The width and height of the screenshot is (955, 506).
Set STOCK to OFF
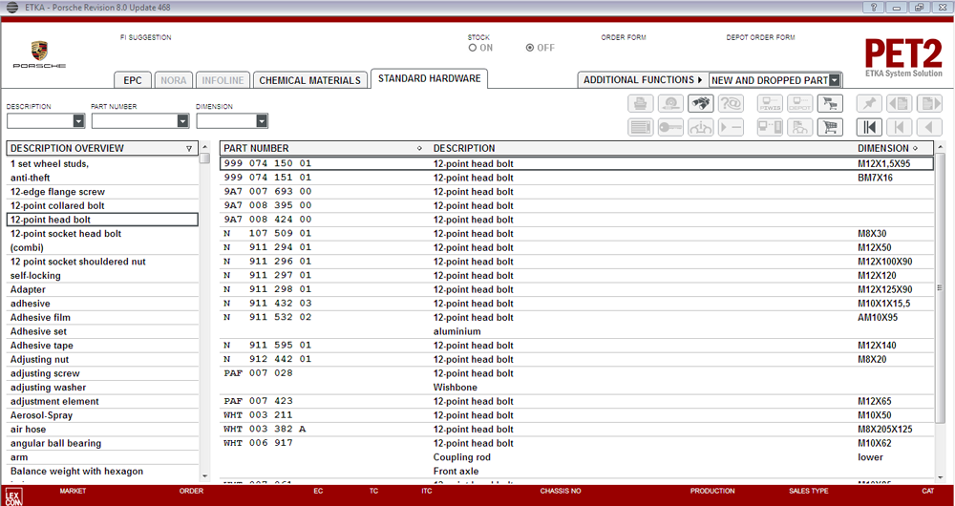click(x=530, y=48)
